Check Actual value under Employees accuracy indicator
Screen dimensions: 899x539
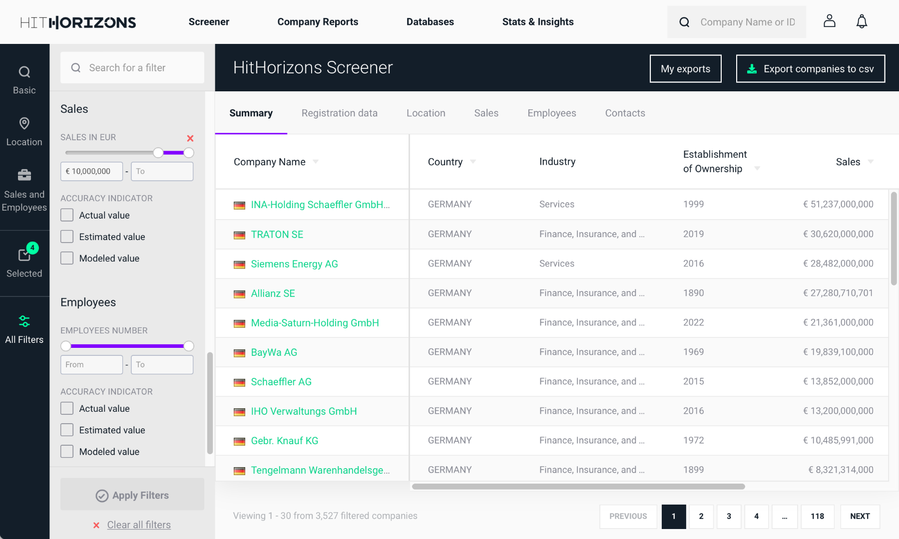(x=67, y=408)
